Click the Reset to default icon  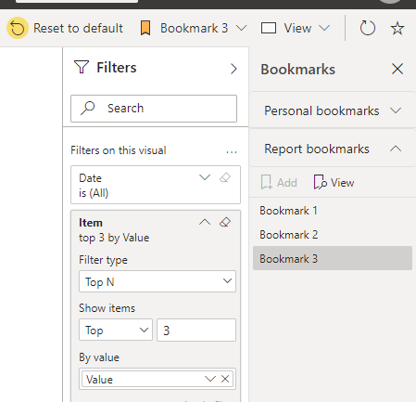point(18,28)
